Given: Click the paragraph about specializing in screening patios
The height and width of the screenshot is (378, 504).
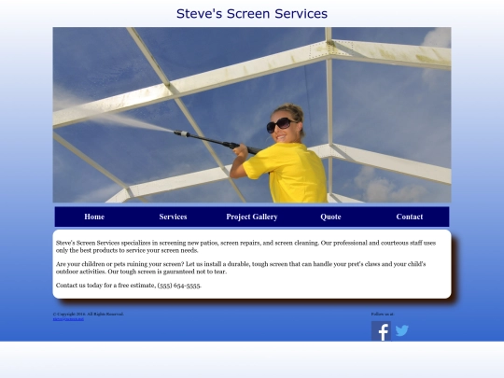Looking at the screenshot, I should [x=245, y=246].
